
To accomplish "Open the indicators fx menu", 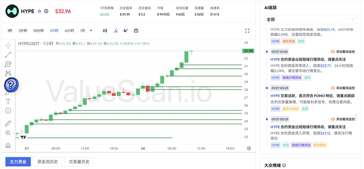I will coord(116,30).
